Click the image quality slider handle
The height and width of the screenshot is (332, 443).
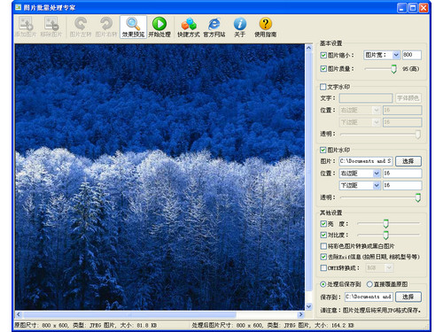[x=393, y=69]
